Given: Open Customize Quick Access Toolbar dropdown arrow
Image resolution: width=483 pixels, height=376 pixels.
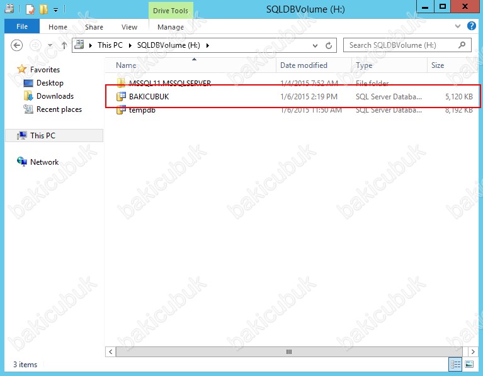Looking at the screenshot, I should [x=56, y=10].
